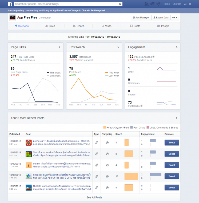Switch to the People tab
Viewport: 199px width, 203px height.
click(x=163, y=26)
